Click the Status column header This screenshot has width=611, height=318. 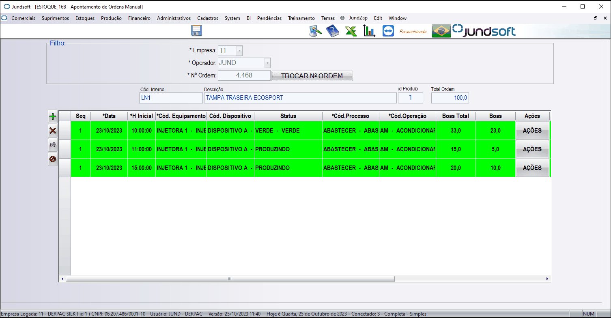click(x=288, y=116)
